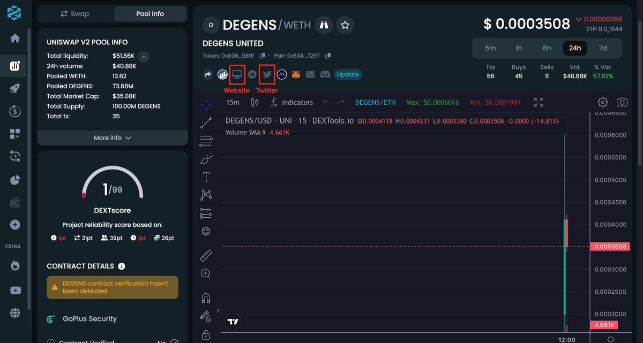Collapse the drawing toolbar arrow

click(x=219, y=310)
